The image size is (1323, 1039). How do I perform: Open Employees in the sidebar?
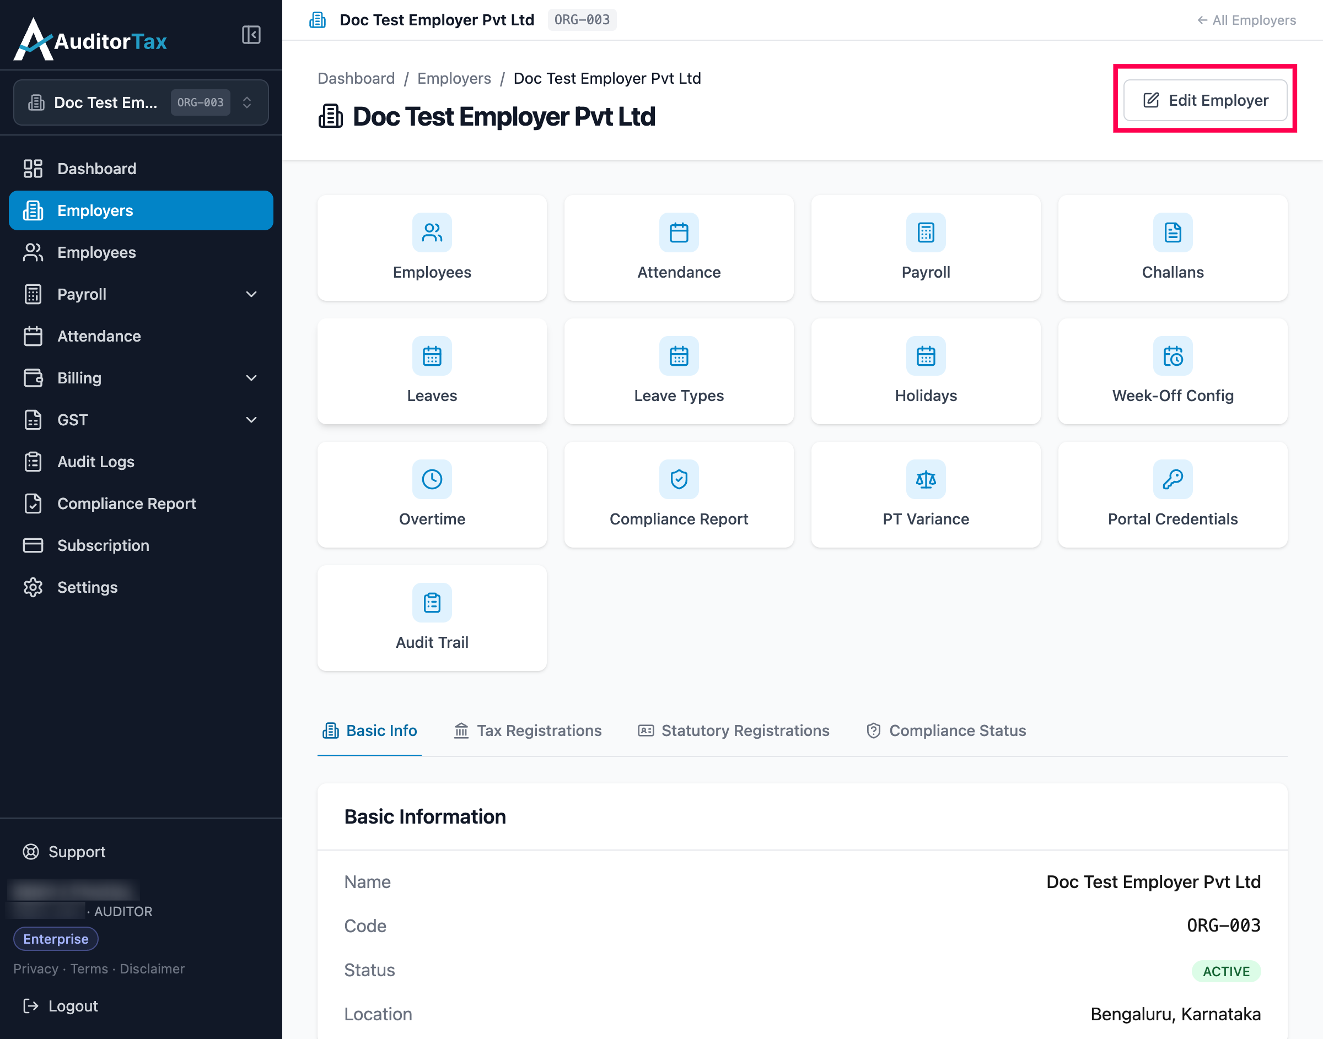click(x=141, y=252)
